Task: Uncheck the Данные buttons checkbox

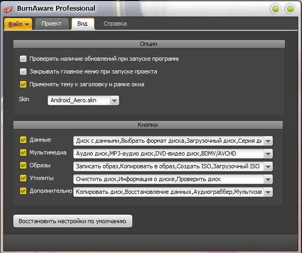Action: click(x=23, y=140)
